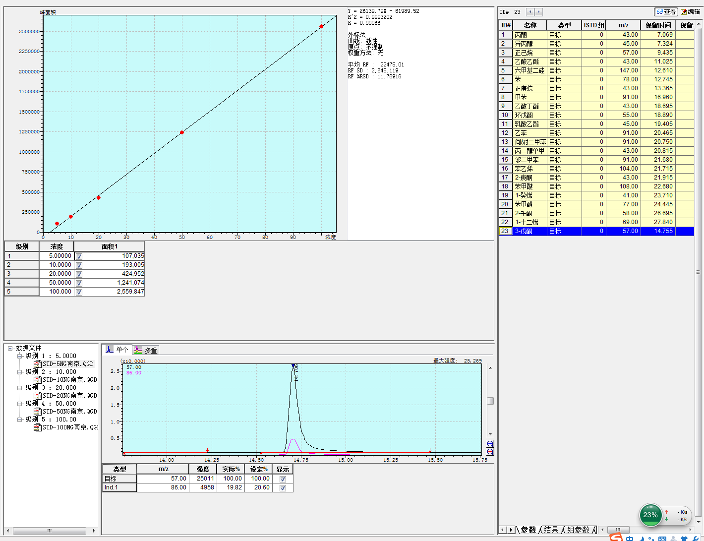Switch to 多重 (multiple) chromatogram tab
This screenshot has width=704, height=541.
click(x=146, y=350)
